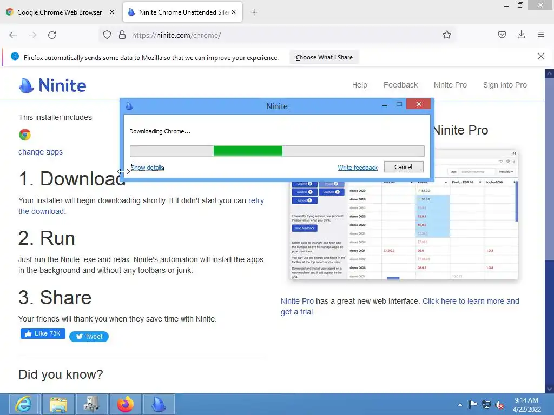Image resolution: width=554 pixels, height=415 pixels.
Task: Dismiss the Firefox data notification bar
Action: 540,56
